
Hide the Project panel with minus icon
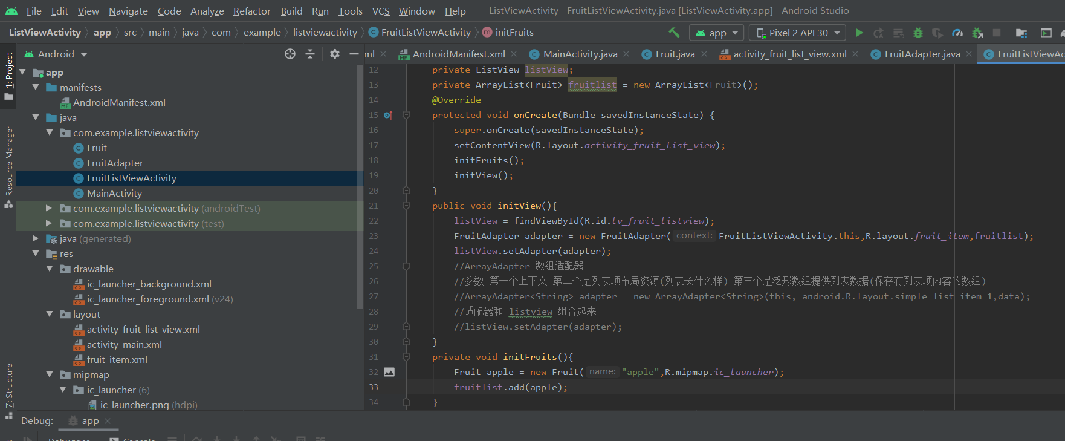(x=354, y=54)
